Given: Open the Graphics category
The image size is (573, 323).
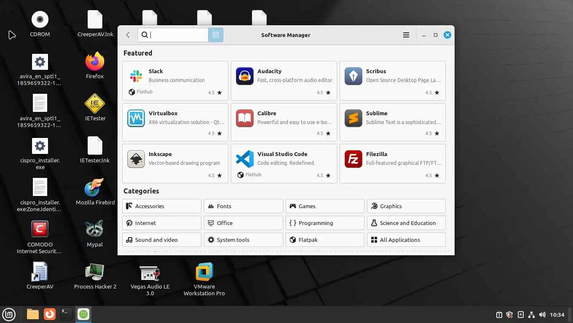Looking at the screenshot, I should (x=406, y=206).
